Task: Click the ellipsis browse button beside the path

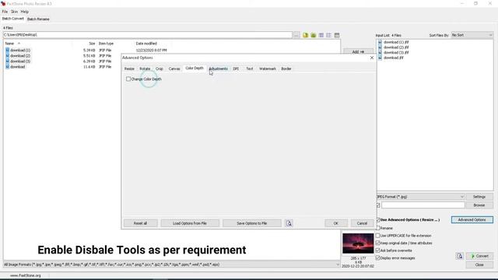Action: click(x=296, y=35)
